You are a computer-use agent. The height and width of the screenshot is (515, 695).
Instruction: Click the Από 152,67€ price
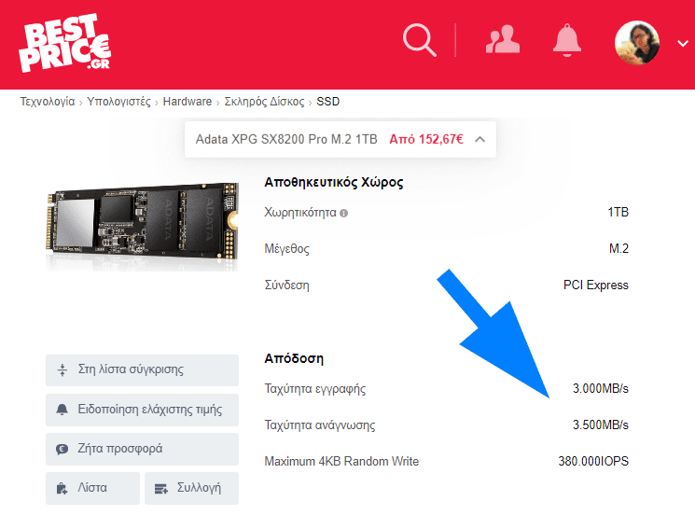[x=426, y=139]
